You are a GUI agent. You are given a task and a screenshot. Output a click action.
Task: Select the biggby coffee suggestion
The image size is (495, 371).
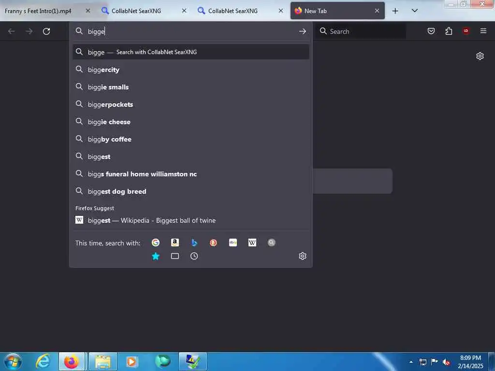click(190, 139)
